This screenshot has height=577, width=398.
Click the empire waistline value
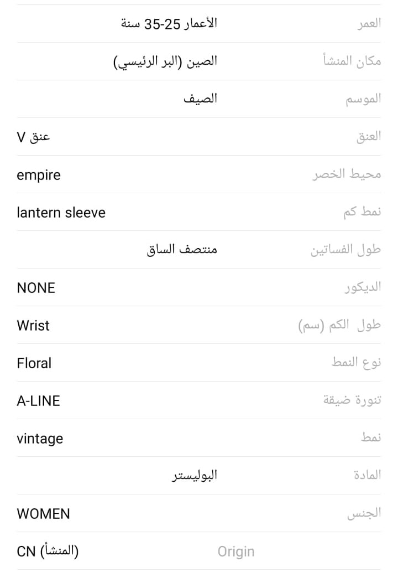pos(39,175)
